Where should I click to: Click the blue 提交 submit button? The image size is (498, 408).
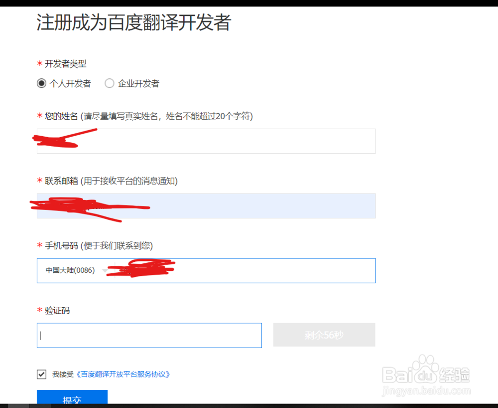(72, 397)
